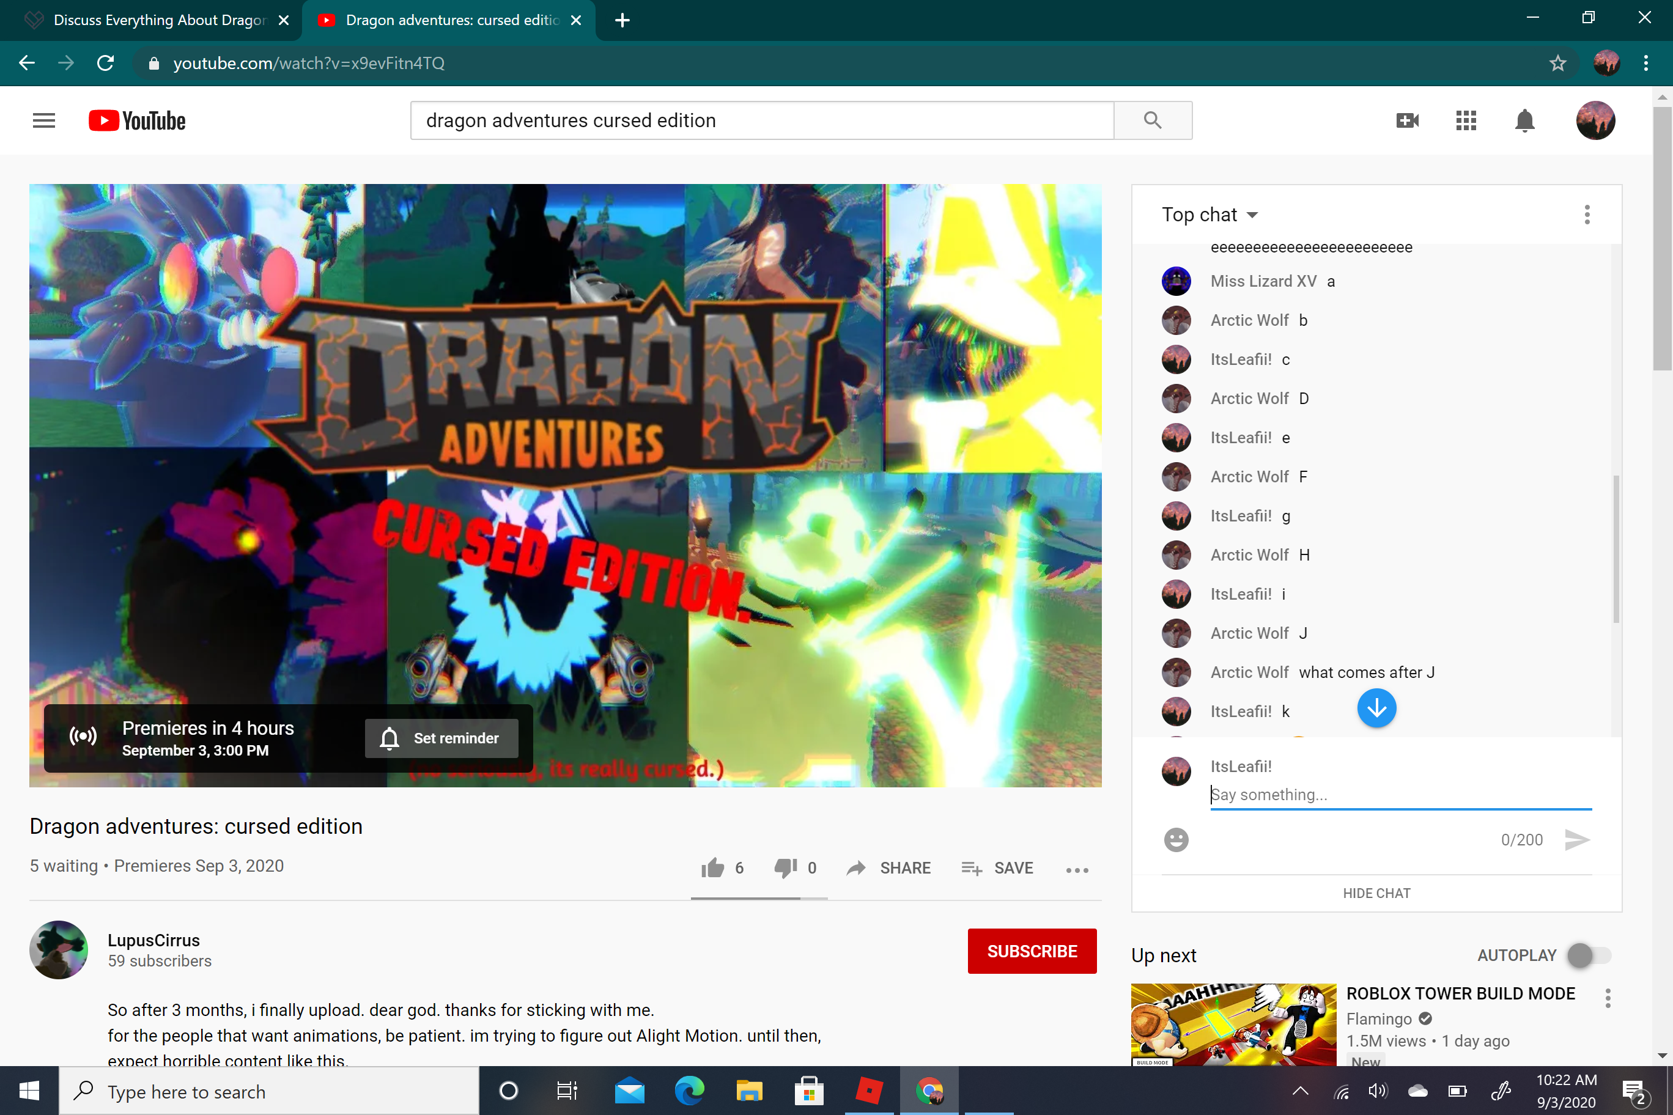Click the YouTube search input field
The width and height of the screenshot is (1673, 1115).
click(x=762, y=120)
